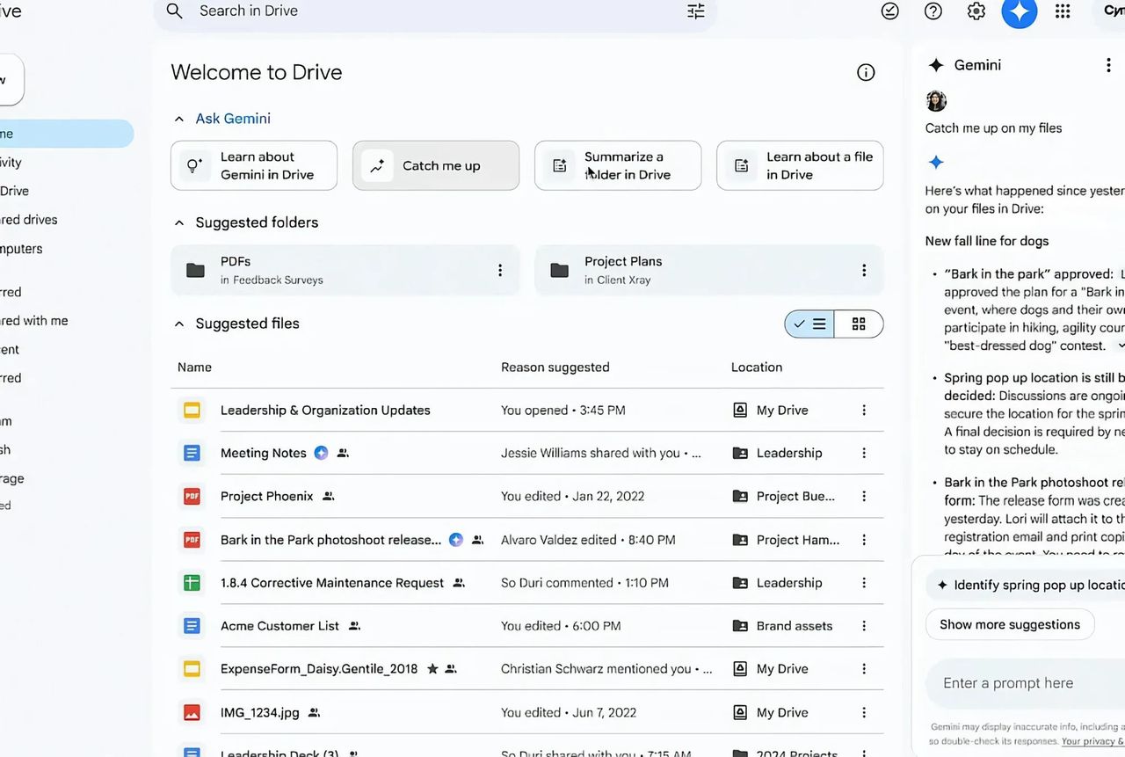Image resolution: width=1125 pixels, height=757 pixels.
Task: Click the Gemini sparkle icon in the toolbar
Action: point(1019,11)
